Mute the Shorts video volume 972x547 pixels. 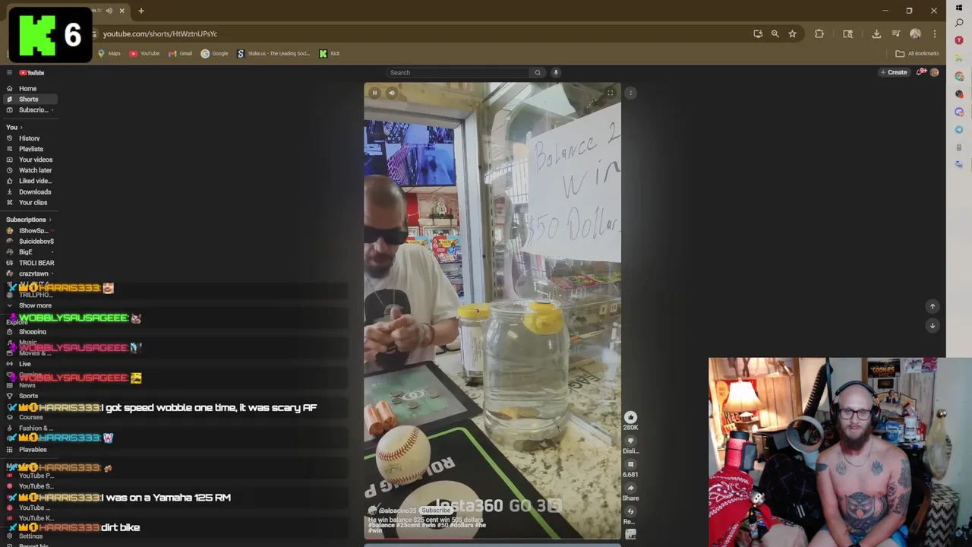(x=392, y=93)
